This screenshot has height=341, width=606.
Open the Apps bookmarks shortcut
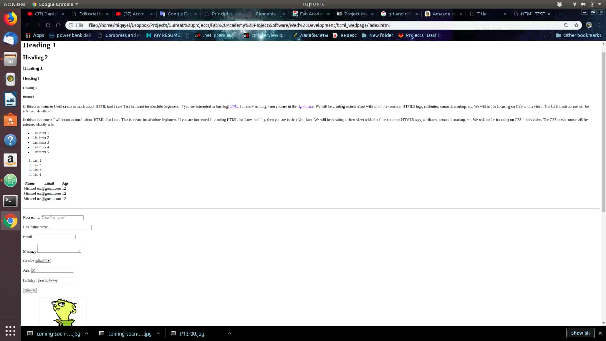click(x=35, y=35)
